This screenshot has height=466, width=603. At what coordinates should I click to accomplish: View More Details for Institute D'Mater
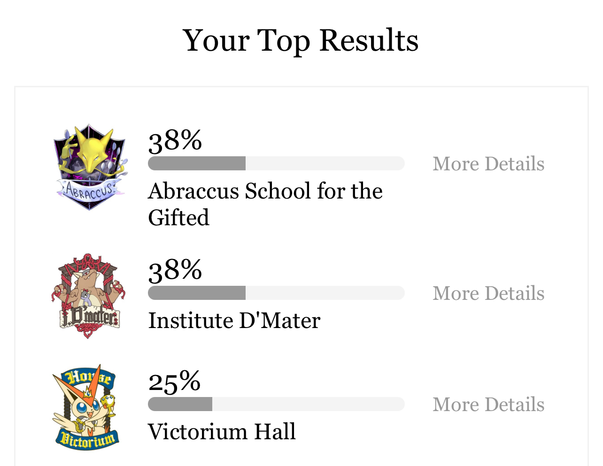coord(488,293)
